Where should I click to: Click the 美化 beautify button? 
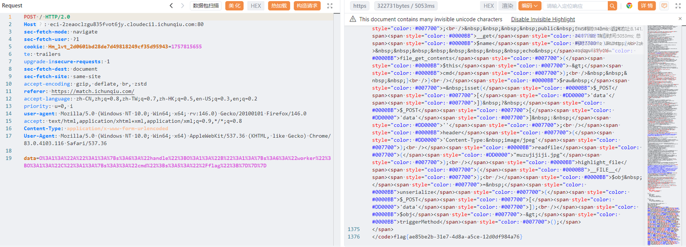click(234, 6)
